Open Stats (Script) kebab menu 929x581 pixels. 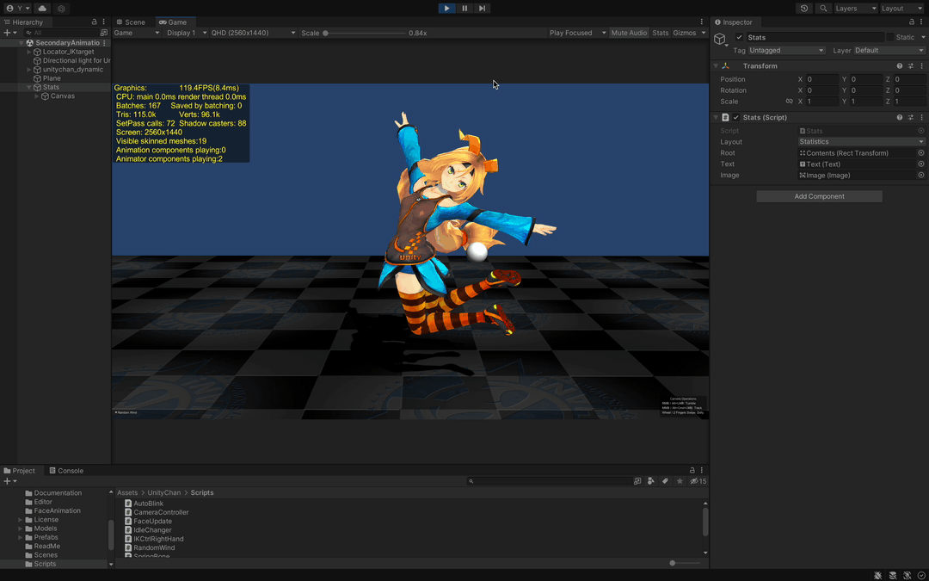click(921, 117)
